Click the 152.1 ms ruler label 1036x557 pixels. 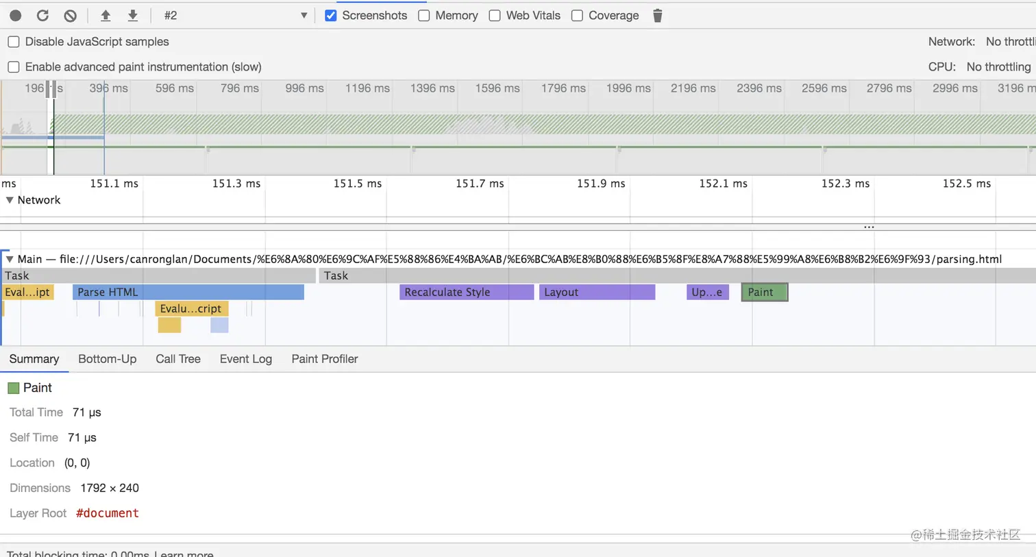[x=723, y=184]
